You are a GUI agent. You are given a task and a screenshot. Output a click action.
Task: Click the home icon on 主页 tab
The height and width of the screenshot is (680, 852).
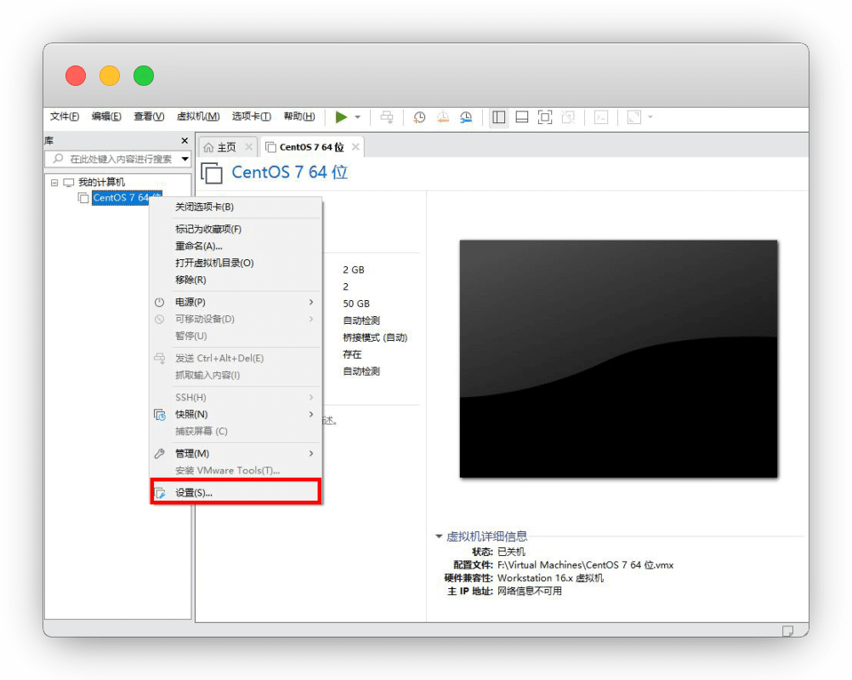[208, 147]
